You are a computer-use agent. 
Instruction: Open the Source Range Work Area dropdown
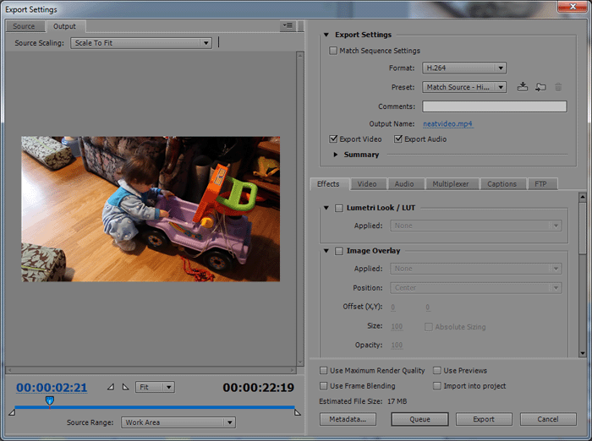178,422
